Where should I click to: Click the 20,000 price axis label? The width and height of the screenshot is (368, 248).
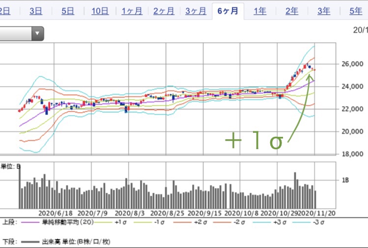point(352,131)
